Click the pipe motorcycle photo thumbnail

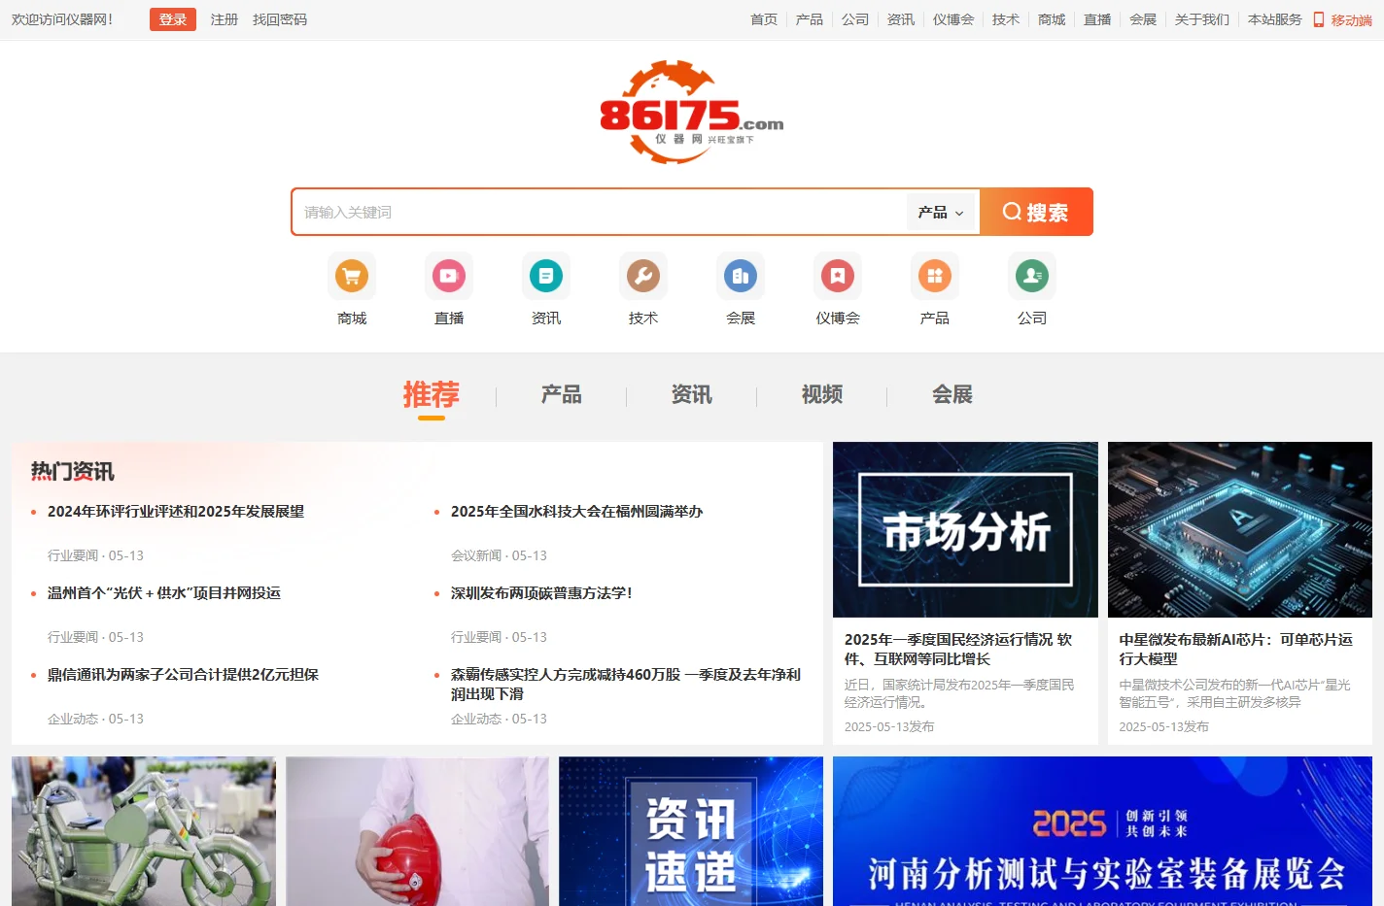click(x=144, y=831)
